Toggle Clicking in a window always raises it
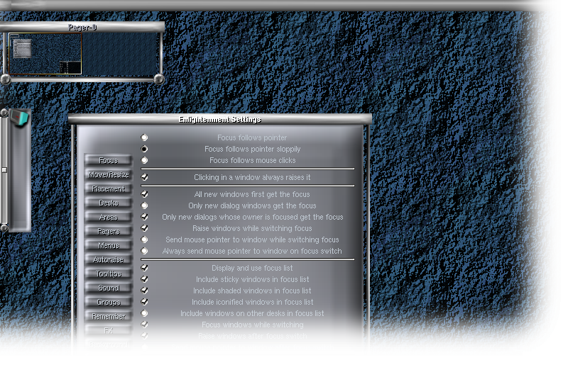This screenshot has height=372, width=568. click(x=144, y=177)
